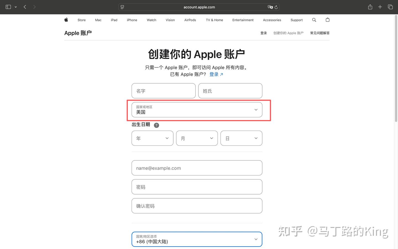Click the translate icon in address bar

[x=270, y=7]
